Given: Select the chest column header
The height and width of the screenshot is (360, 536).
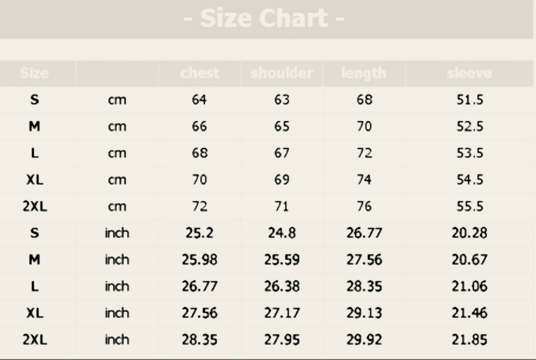Looking at the screenshot, I should coord(199,73).
